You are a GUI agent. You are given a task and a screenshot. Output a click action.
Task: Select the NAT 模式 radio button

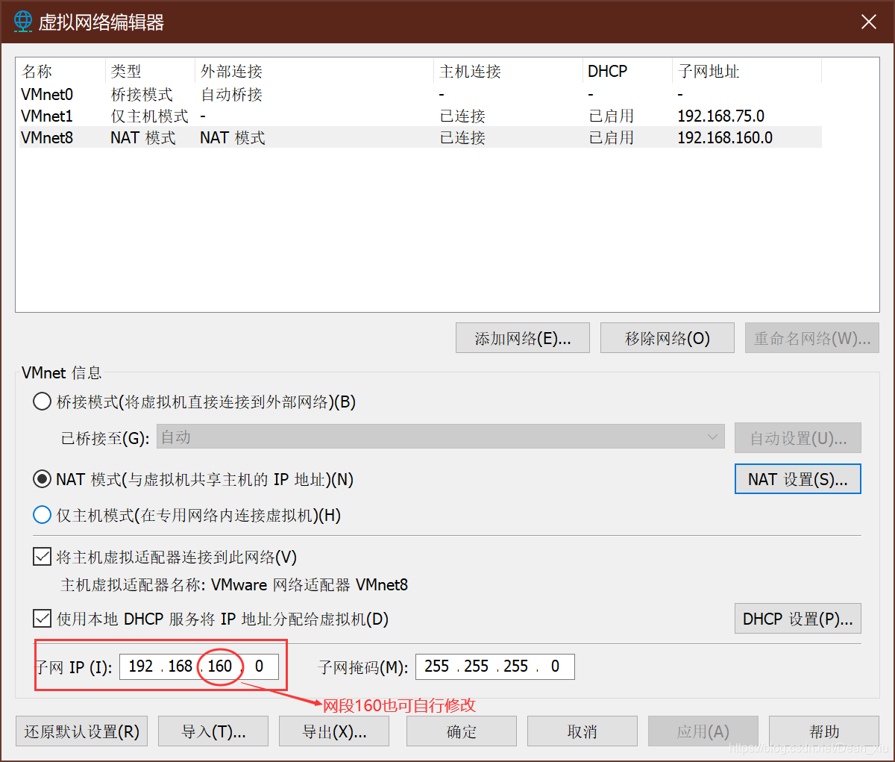[43, 479]
